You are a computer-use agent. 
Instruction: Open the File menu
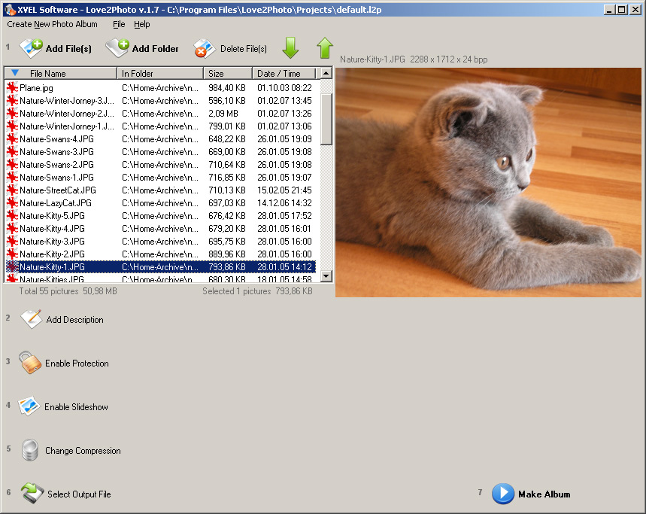tap(119, 24)
